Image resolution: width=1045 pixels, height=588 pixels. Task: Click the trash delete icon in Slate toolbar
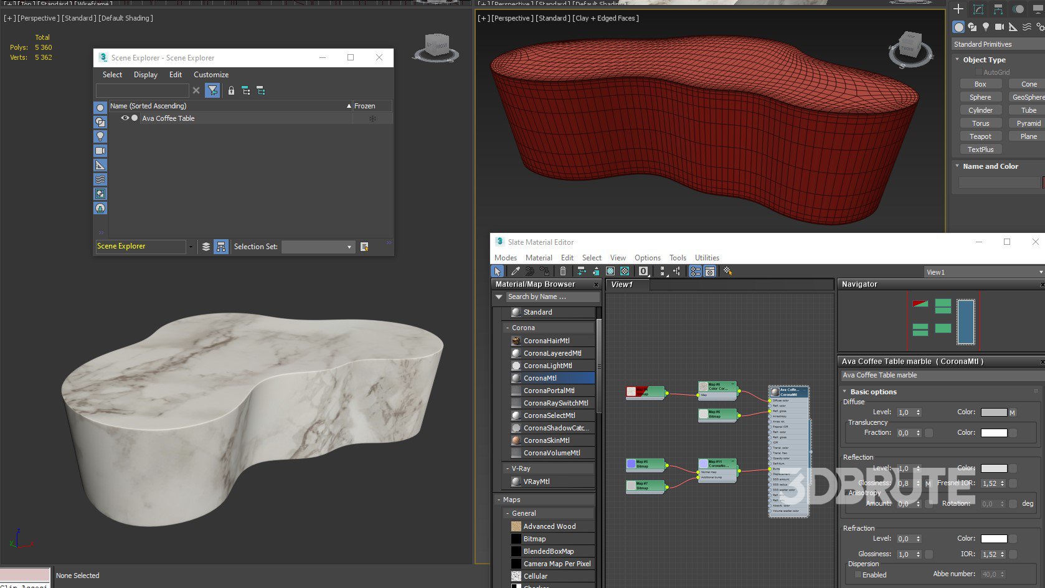point(563,271)
